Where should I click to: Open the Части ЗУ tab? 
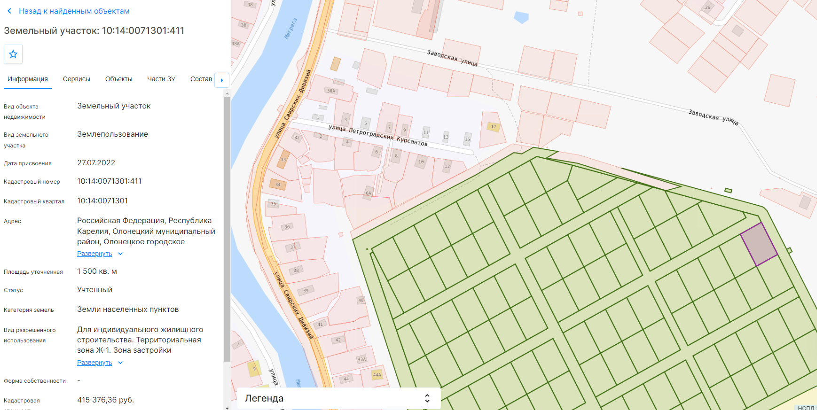click(x=161, y=79)
